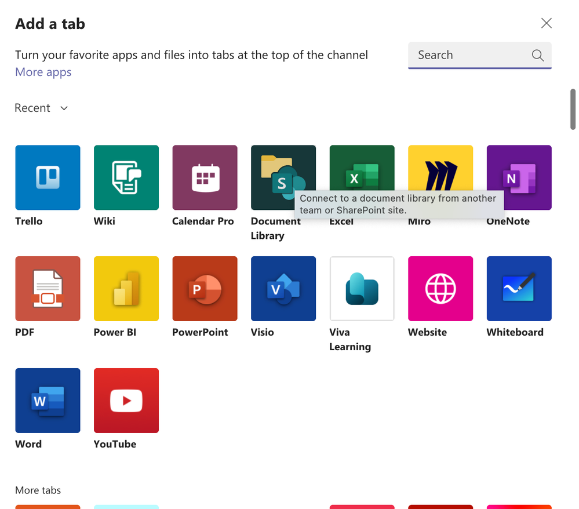This screenshot has width=579, height=509.
Task: Open the Viva Learning app
Action: pyautogui.click(x=362, y=289)
